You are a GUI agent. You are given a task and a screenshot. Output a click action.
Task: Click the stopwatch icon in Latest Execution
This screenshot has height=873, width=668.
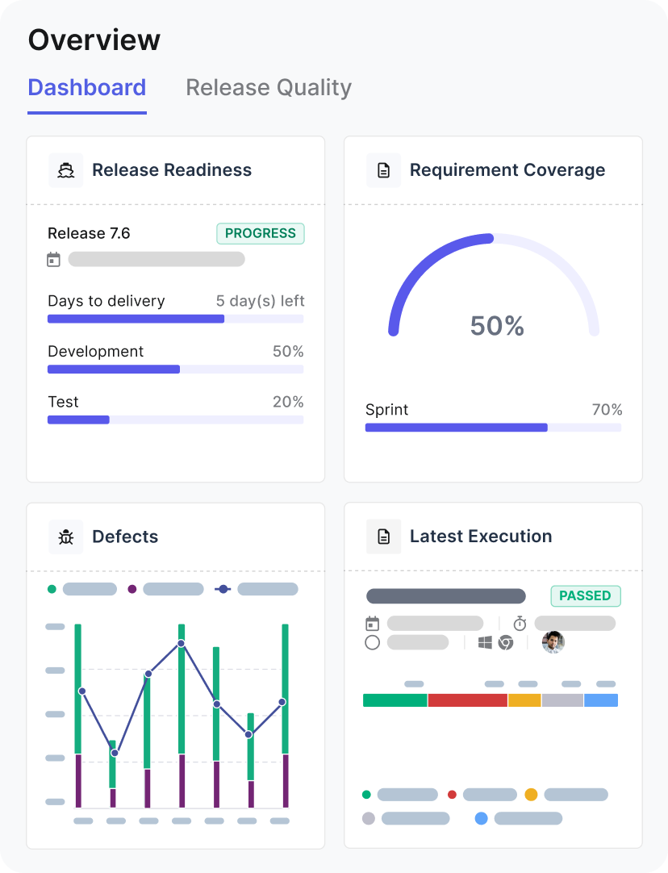520,624
